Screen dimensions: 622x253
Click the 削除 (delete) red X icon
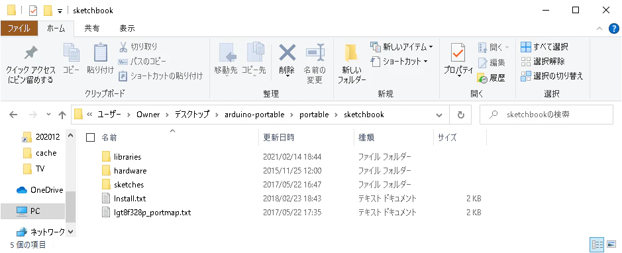287,52
